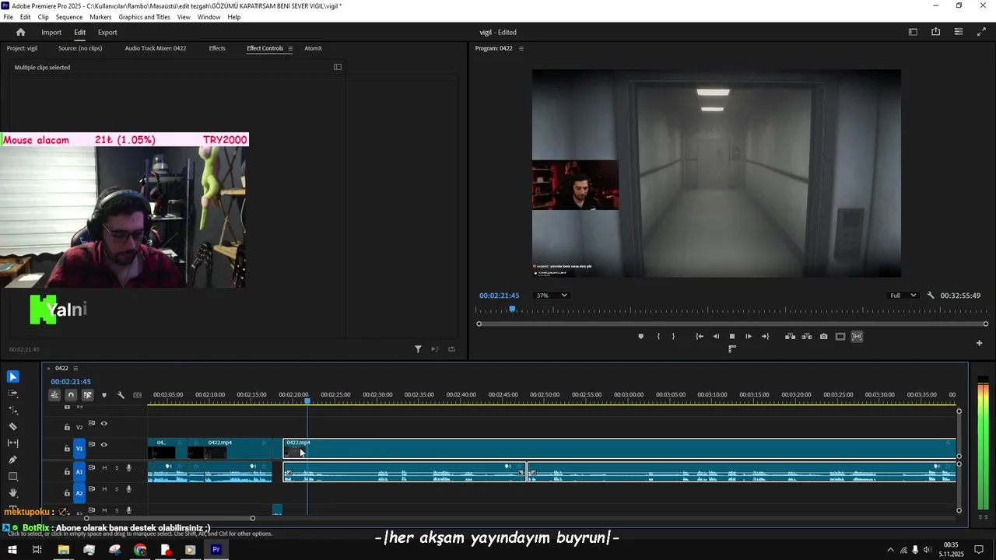Toggle the Effect Controls timeline view icon
The image size is (996, 560).
[x=338, y=67]
